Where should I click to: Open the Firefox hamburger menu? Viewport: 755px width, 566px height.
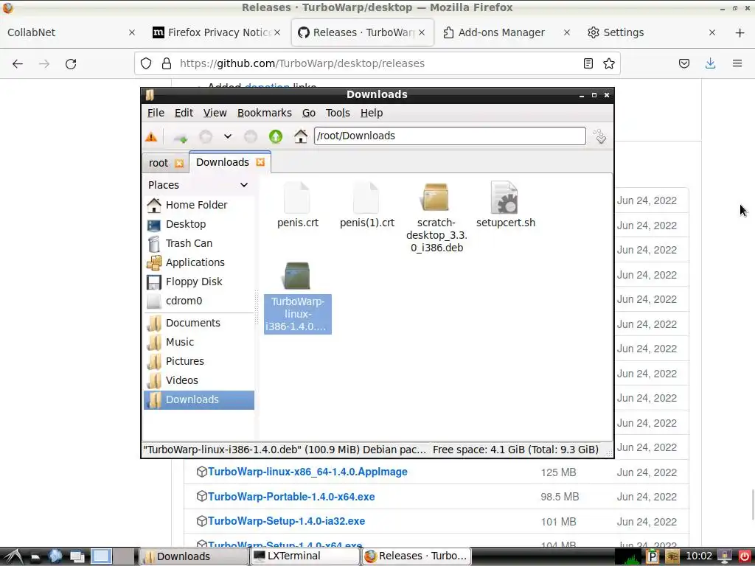[737, 63]
